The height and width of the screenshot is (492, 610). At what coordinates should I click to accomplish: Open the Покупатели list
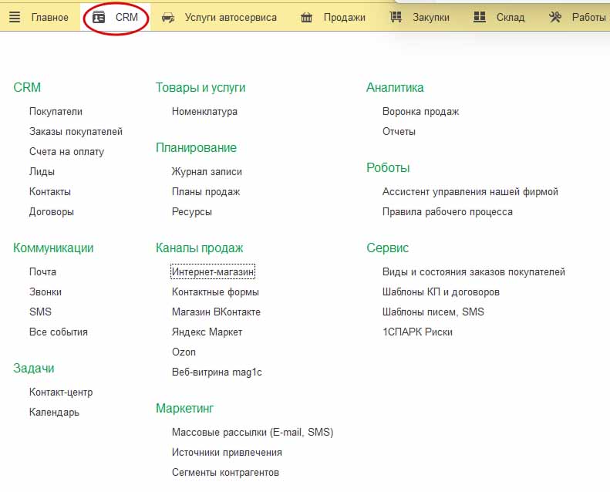click(56, 112)
